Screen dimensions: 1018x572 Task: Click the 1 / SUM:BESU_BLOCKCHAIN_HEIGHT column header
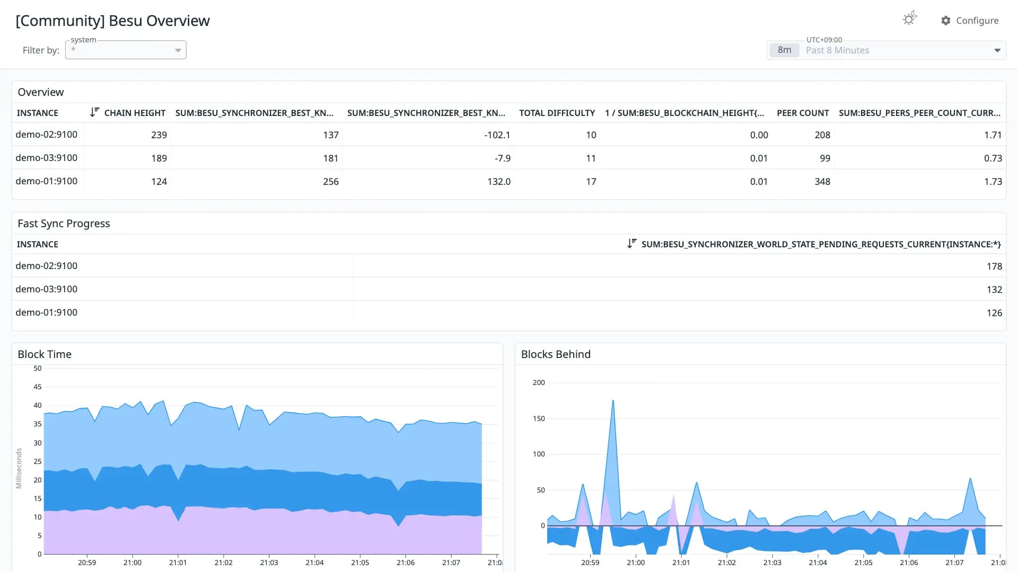click(x=684, y=113)
